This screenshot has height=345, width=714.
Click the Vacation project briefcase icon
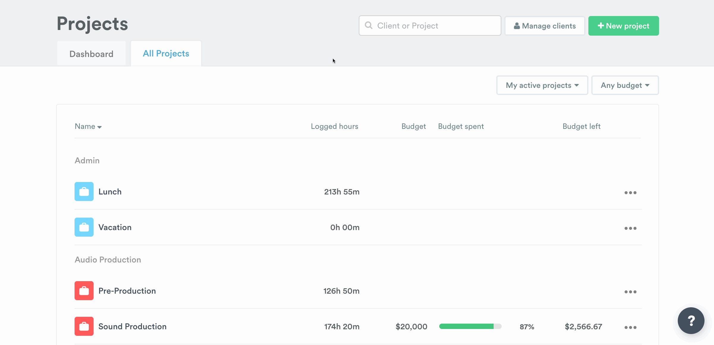tap(84, 227)
